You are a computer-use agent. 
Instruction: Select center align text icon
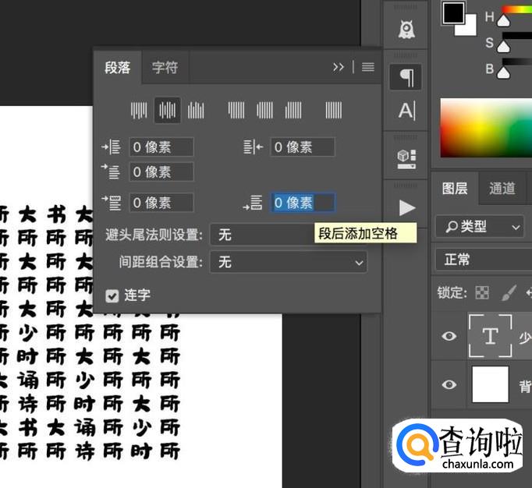[167, 110]
